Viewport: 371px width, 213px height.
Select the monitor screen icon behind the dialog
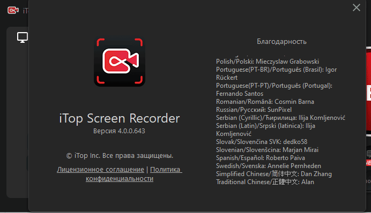(22, 37)
